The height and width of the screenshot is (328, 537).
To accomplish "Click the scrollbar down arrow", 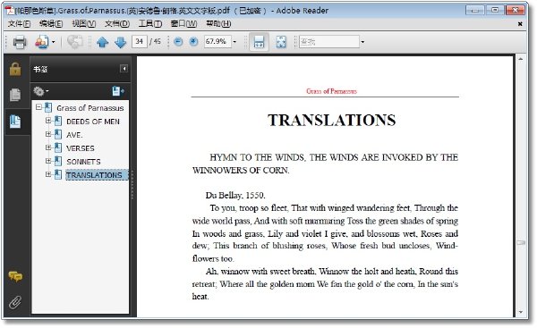I will [x=521, y=312].
